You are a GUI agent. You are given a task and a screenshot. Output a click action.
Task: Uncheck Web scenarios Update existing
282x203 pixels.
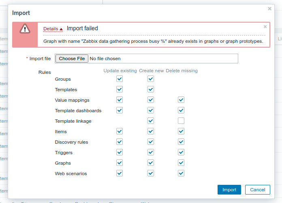click(120, 173)
